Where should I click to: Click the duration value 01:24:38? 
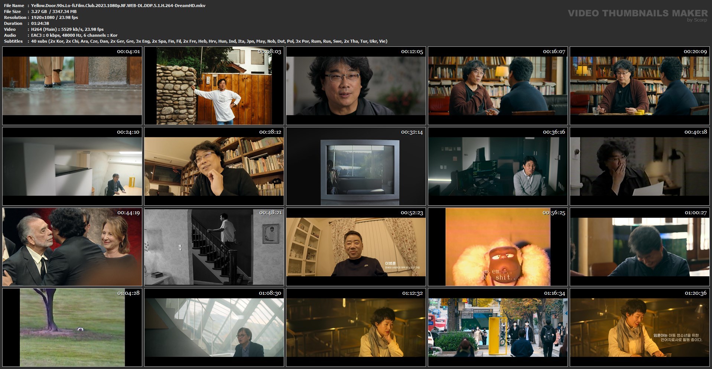point(40,23)
